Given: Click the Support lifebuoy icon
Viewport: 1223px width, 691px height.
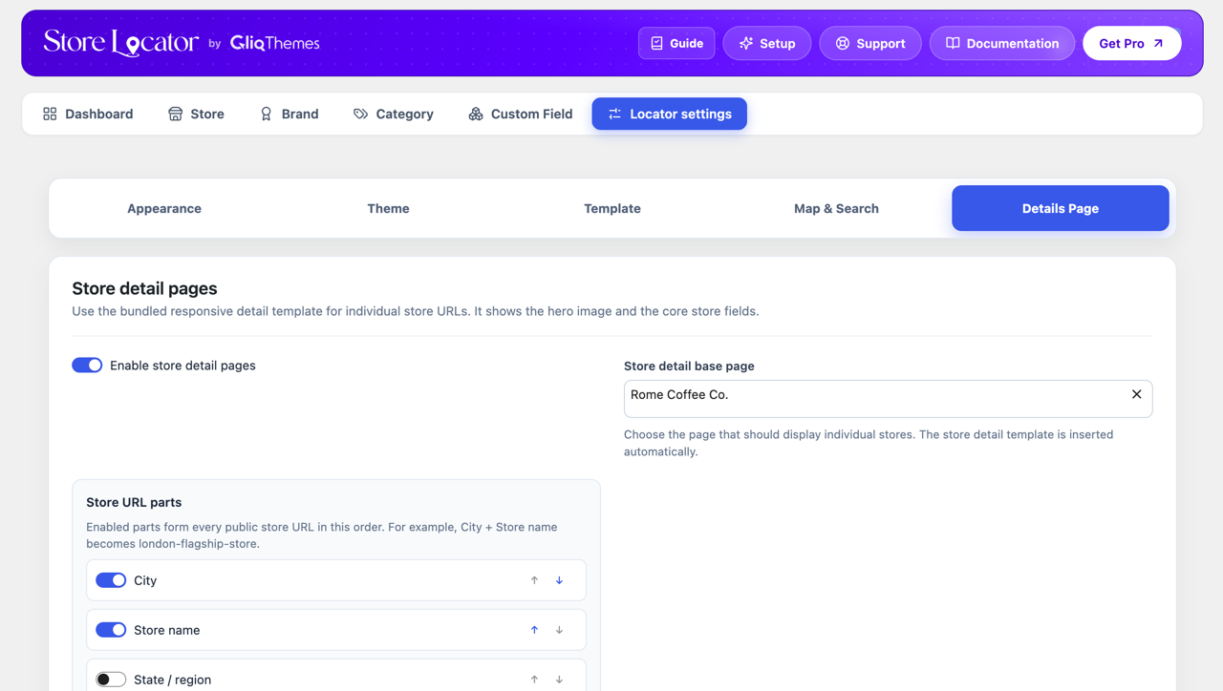Looking at the screenshot, I should pyautogui.click(x=843, y=43).
